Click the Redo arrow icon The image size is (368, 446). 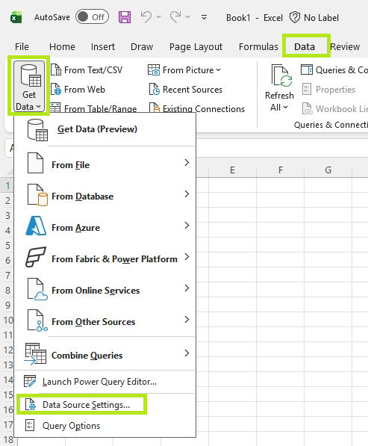coord(175,16)
